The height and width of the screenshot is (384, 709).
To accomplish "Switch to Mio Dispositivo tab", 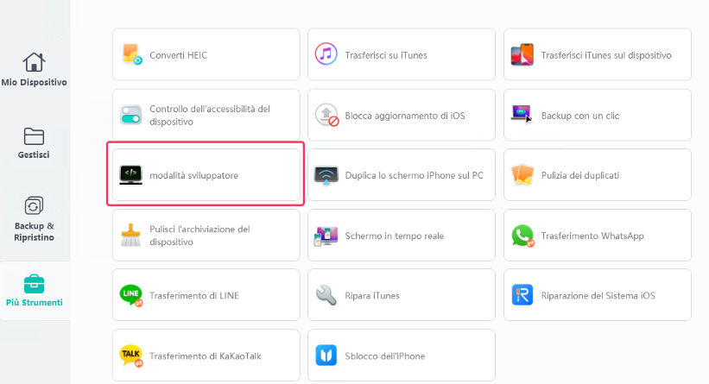I will (x=34, y=71).
